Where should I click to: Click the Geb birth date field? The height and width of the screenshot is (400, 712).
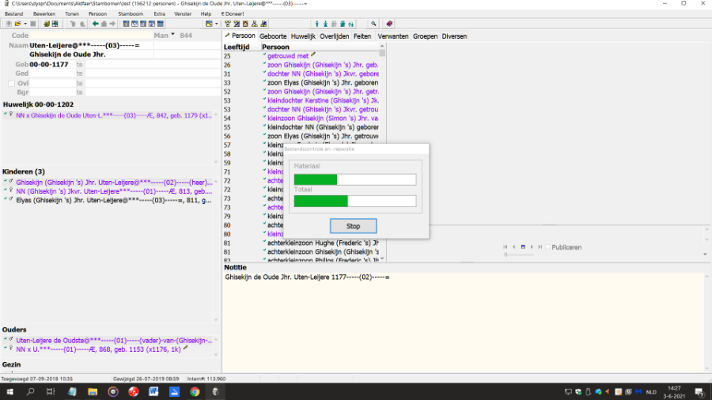coord(51,64)
